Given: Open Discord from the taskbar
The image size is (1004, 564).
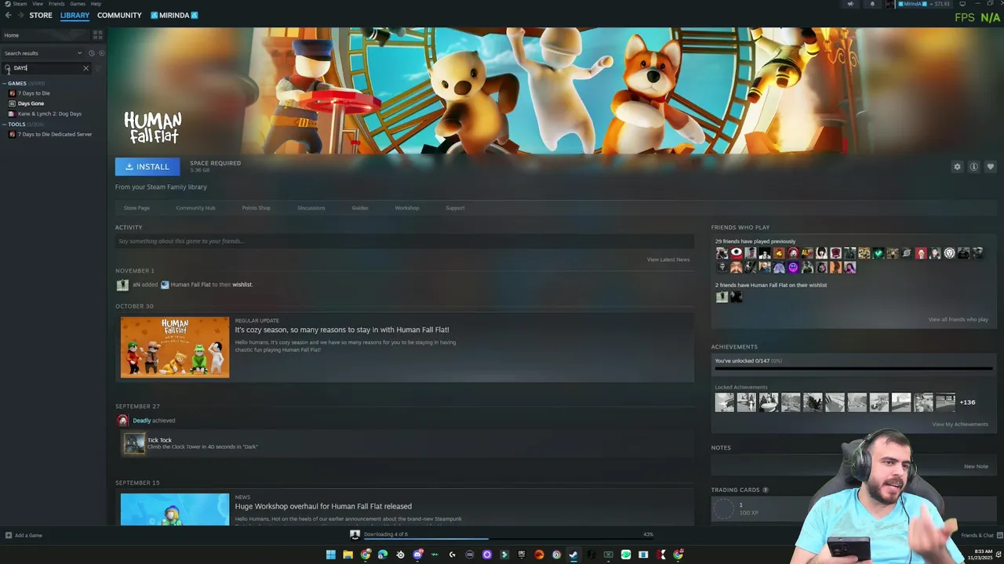Looking at the screenshot, I should point(418,555).
